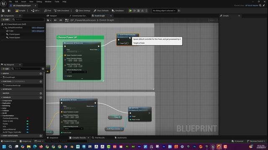Save the blueprint using the floppy disk icon
Viewport: 268px width, 150px height.
(3, 11)
